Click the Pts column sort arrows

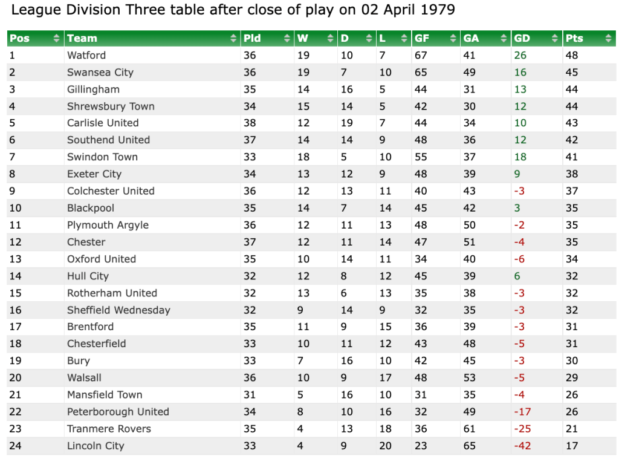[609, 39]
